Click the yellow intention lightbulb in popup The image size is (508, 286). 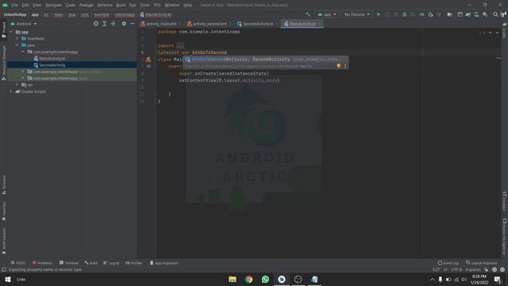(339, 66)
